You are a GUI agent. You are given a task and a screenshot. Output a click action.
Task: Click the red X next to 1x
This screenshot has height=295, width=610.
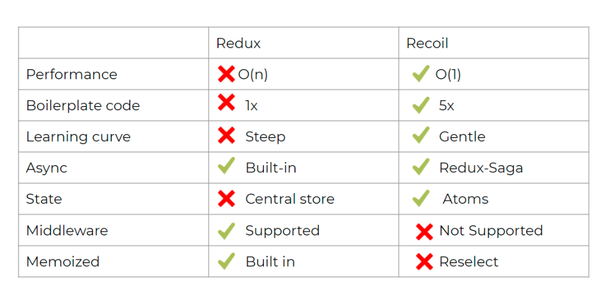tap(226, 103)
